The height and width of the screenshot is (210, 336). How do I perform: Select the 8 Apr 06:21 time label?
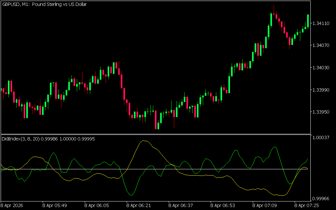(139, 206)
